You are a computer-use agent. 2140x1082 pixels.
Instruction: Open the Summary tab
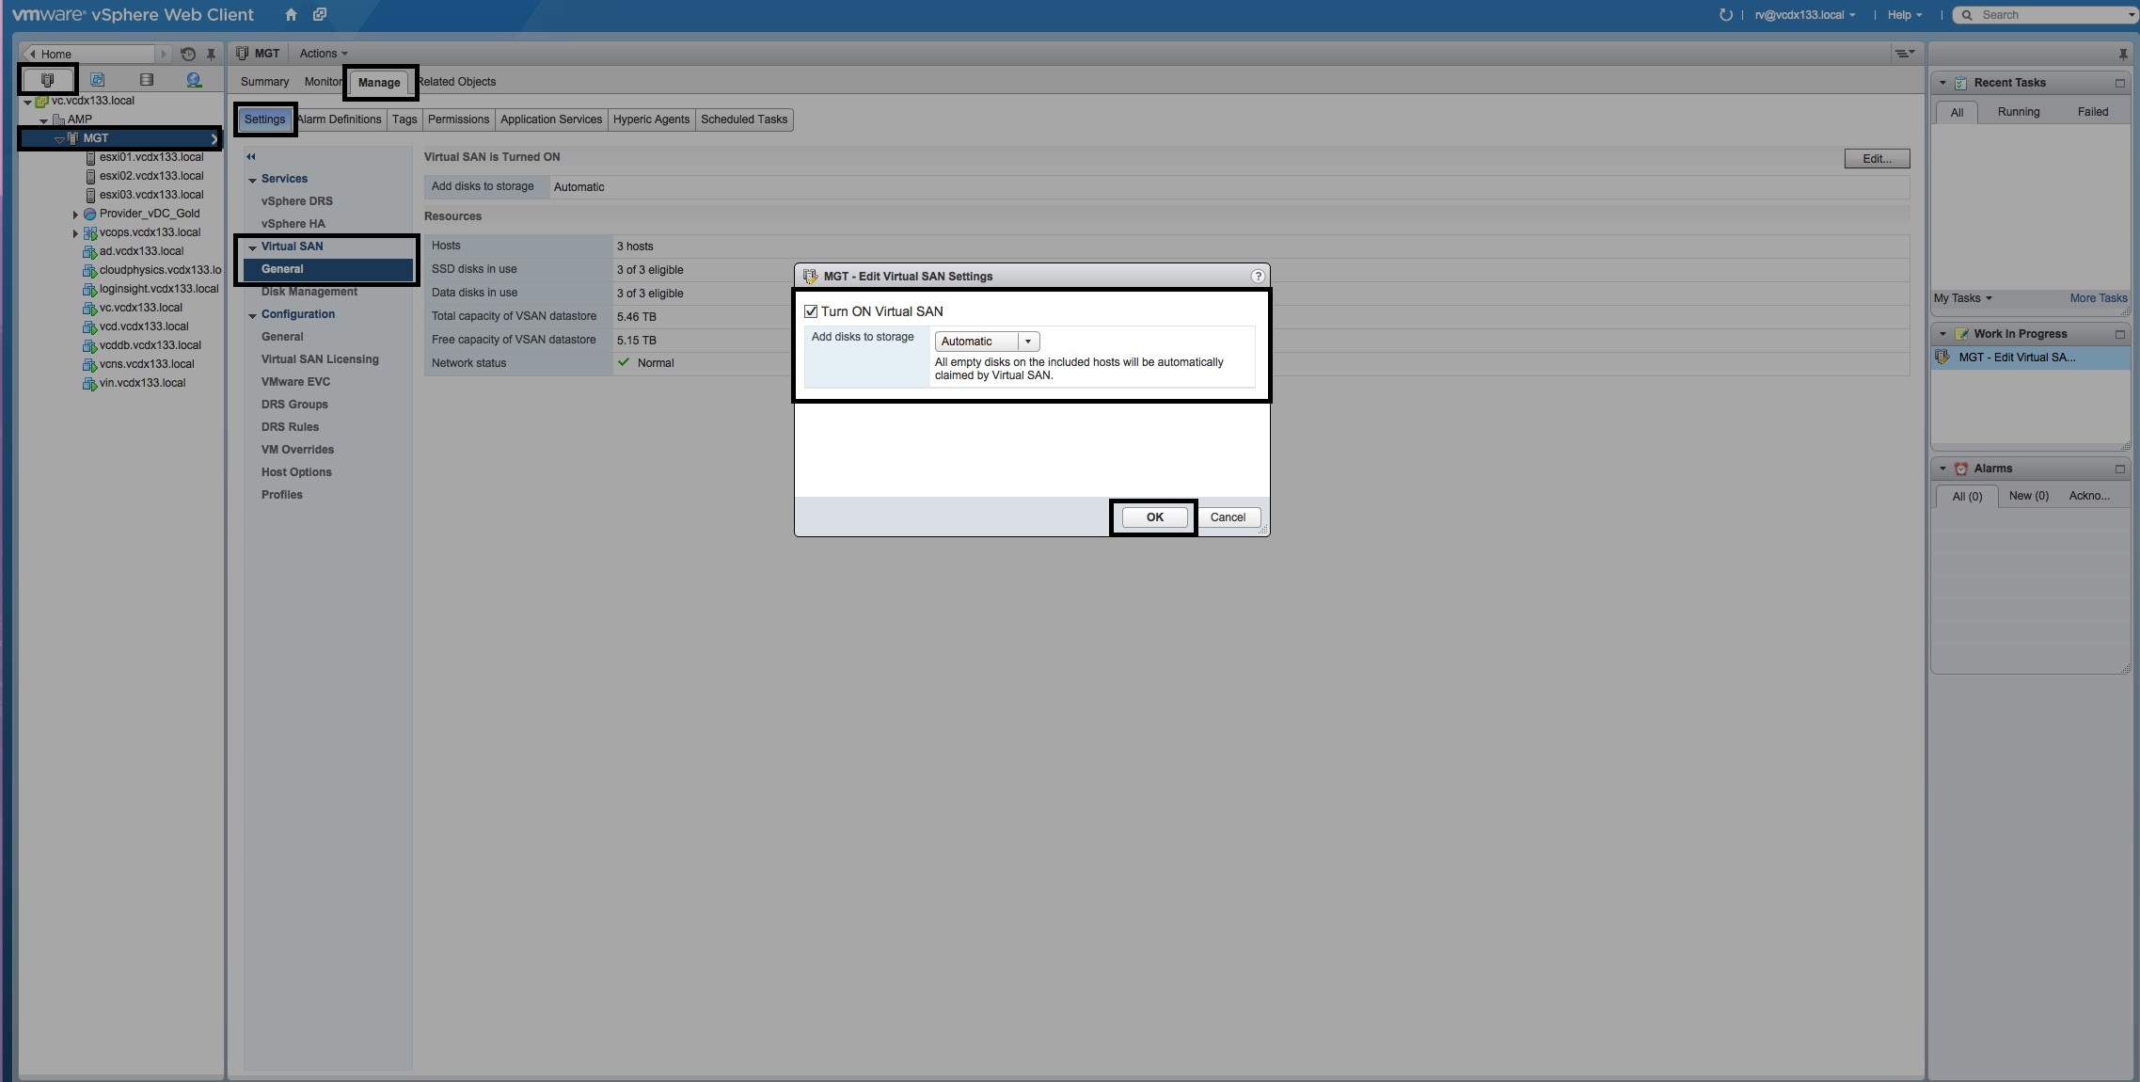click(x=264, y=82)
